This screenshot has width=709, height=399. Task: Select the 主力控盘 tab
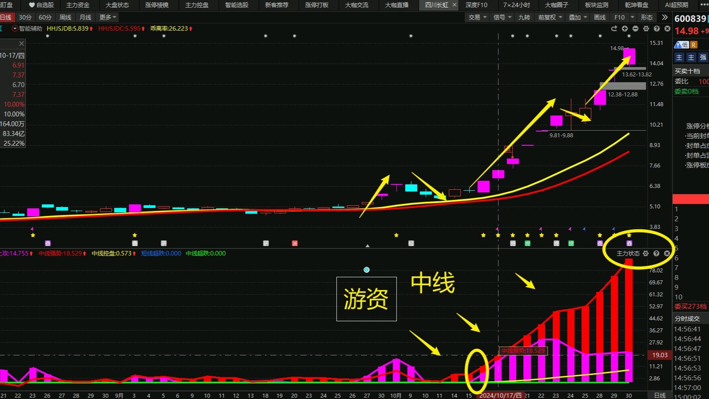(x=197, y=5)
